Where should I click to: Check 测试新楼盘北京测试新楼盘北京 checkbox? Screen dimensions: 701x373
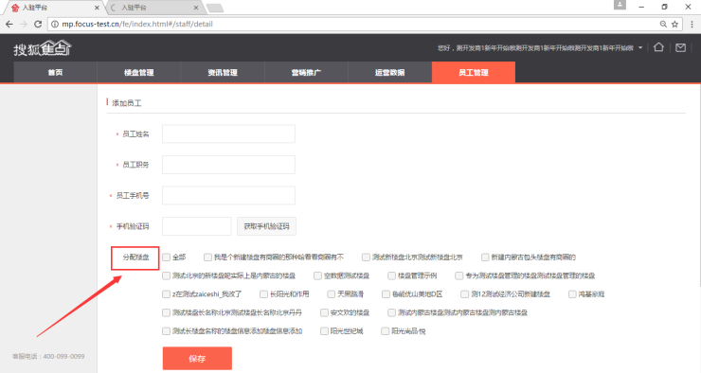(x=366, y=258)
